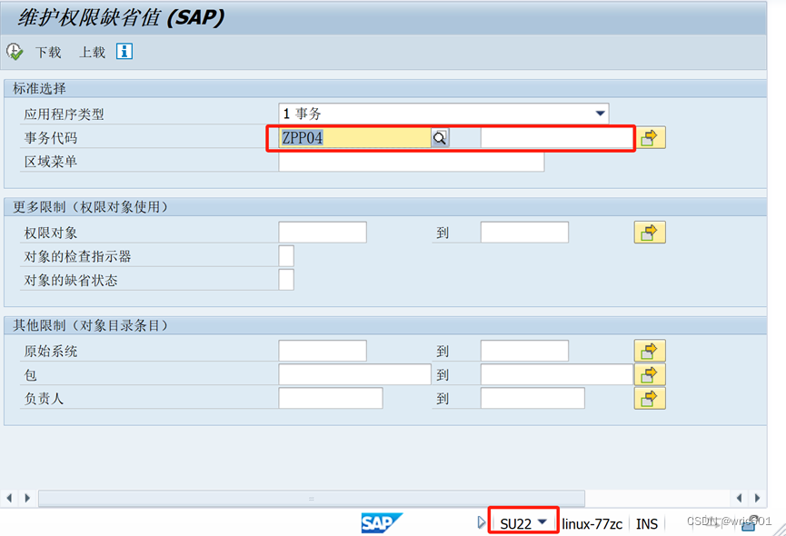The width and height of the screenshot is (786, 536).
Task: Click the 对象的缺省状态 field
Action: pyautogui.click(x=286, y=280)
